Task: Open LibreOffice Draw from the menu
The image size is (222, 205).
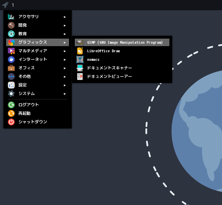Action: click(x=122, y=51)
